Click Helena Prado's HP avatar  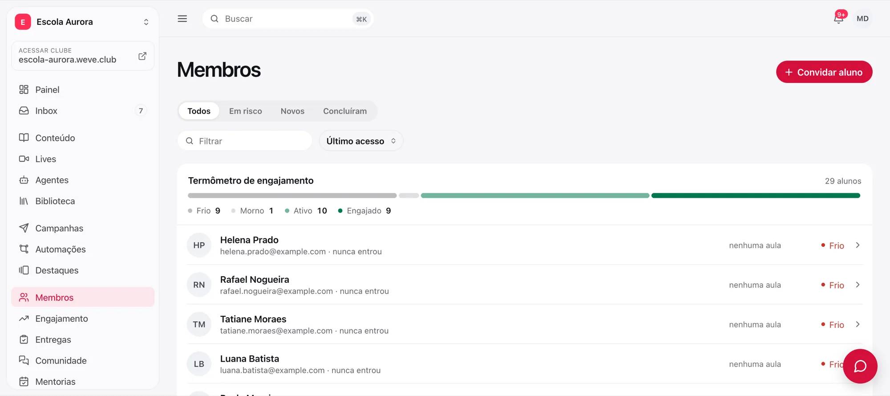(x=199, y=245)
